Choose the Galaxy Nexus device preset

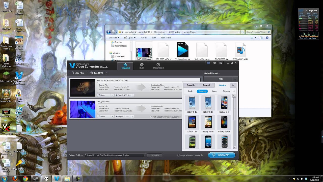tap(224, 124)
